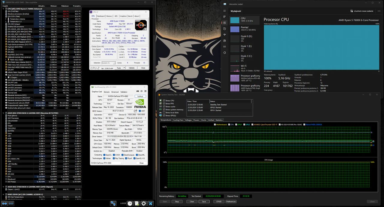Click Stop button in AIDA64

tap(177, 202)
